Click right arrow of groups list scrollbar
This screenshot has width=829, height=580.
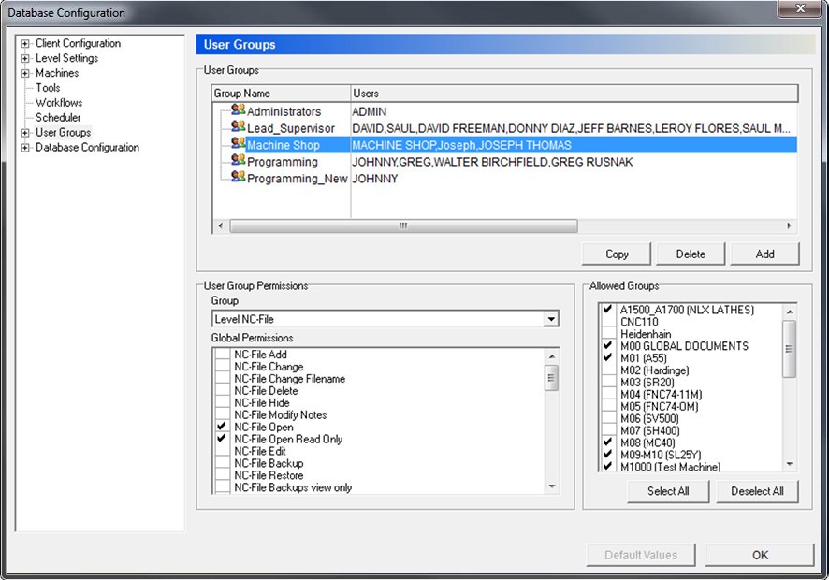pyautogui.click(x=790, y=225)
